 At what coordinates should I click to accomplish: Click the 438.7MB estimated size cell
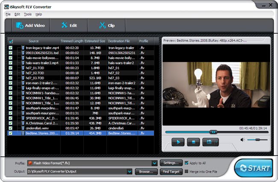[x=95, y=123]
